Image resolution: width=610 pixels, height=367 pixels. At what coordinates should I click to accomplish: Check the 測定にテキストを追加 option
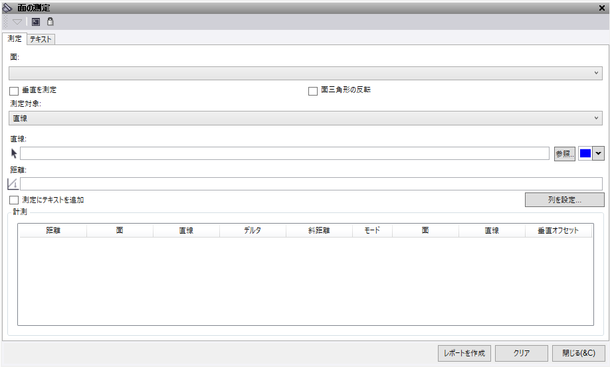14,200
